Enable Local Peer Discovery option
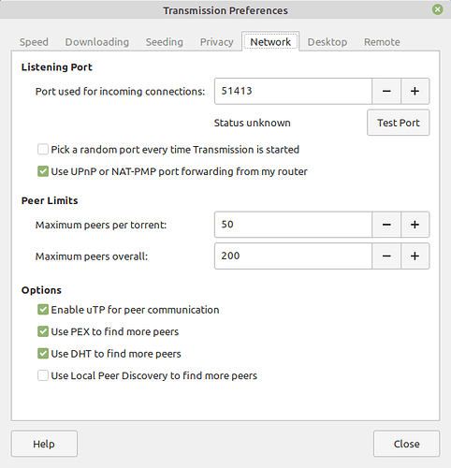451x468 pixels. (43, 375)
